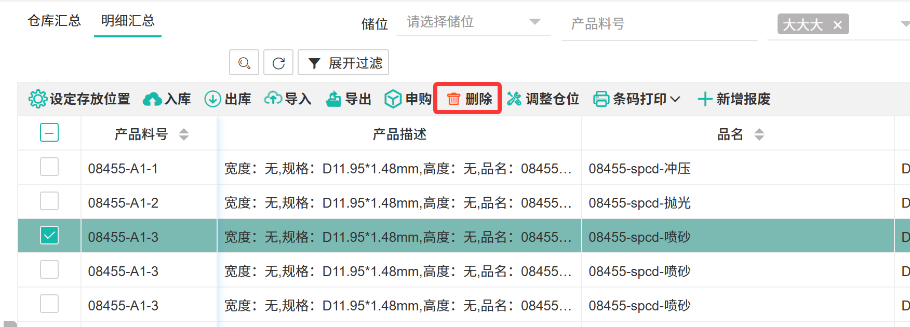Toggle the select-all header checkbox
The width and height of the screenshot is (910, 327).
[x=49, y=133]
